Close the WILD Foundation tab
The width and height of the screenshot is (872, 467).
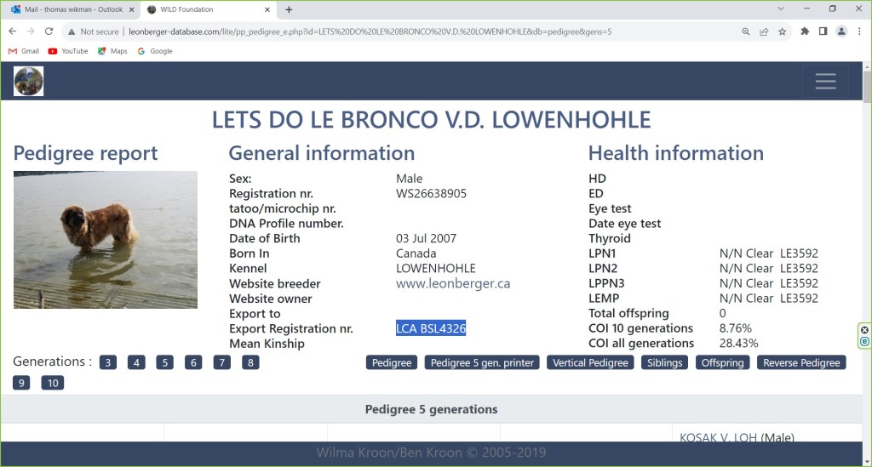click(x=267, y=9)
